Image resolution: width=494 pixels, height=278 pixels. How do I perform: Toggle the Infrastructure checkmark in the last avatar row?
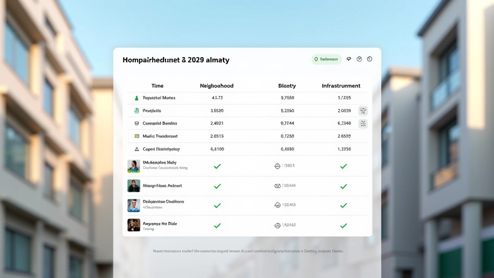tap(343, 225)
